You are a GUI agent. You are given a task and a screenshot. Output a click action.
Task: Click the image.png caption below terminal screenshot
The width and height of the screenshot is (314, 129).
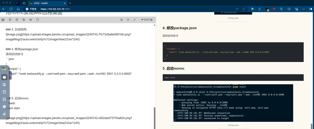tap(233, 125)
